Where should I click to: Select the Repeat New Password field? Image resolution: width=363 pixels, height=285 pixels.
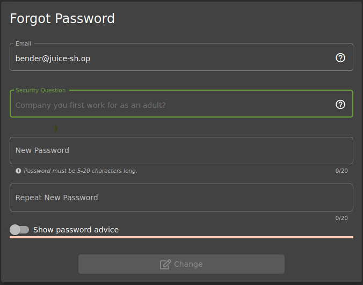(181, 198)
